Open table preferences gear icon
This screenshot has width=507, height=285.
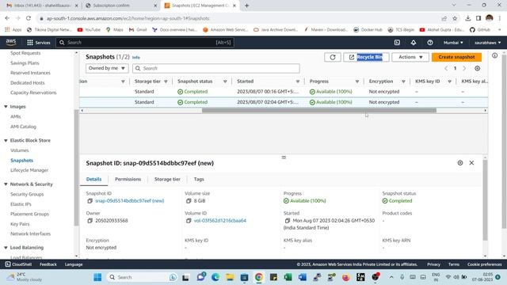pos(477,69)
